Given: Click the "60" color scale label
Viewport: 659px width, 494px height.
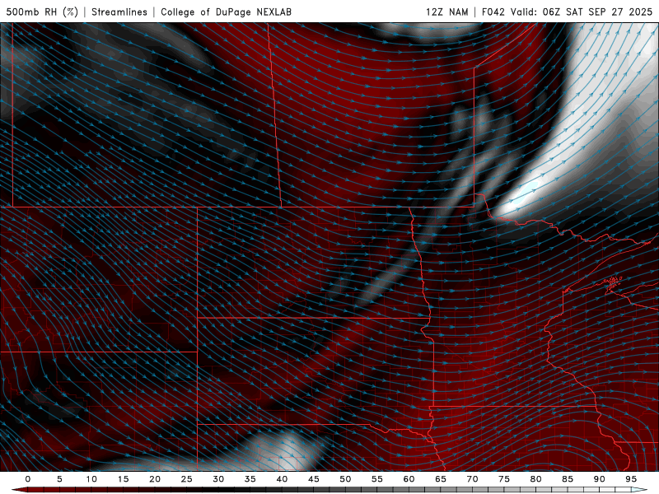Looking at the screenshot, I should [x=409, y=479].
